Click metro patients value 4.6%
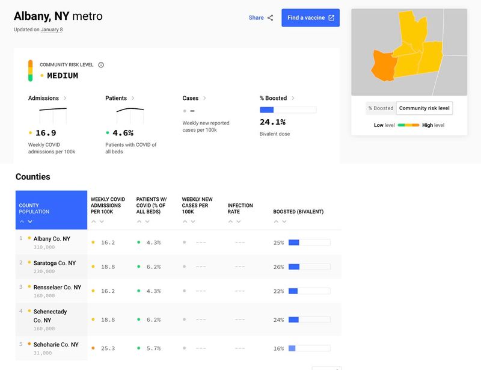Screen dimensions: 481x370 point(123,133)
